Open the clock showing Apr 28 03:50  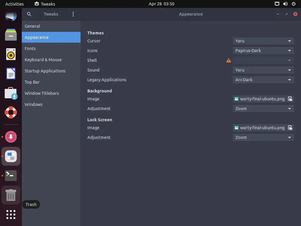click(x=161, y=4)
